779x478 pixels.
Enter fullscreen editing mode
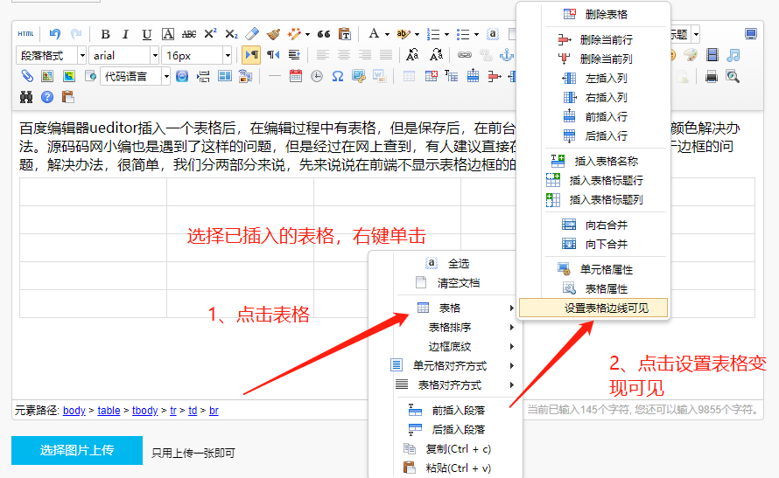click(751, 34)
